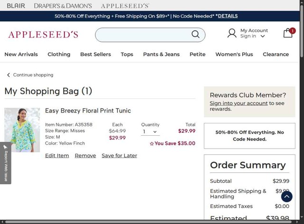Click the Estimated Taxes $0.00 value
Image resolution: width=304 pixels, height=224 pixels.
click(282, 206)
